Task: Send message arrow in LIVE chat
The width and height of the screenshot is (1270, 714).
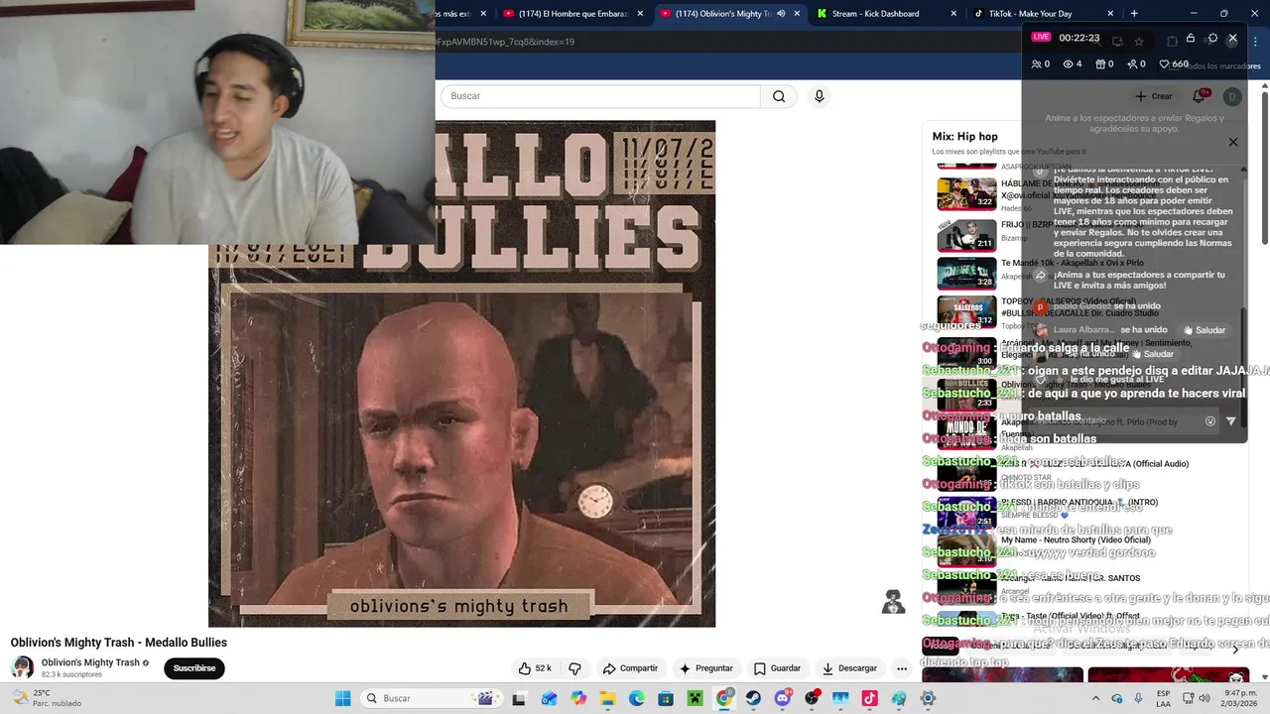Action: tap(1231, 421)
